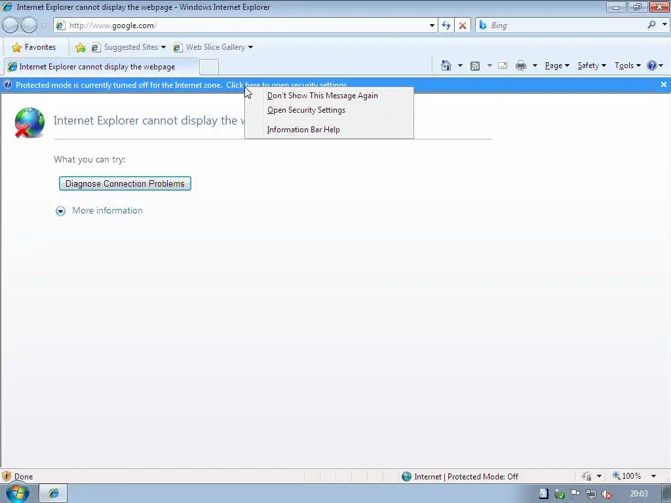Click the Internet Explorer taskbar icon
671x503 pixels.
[x=54, y=493]
